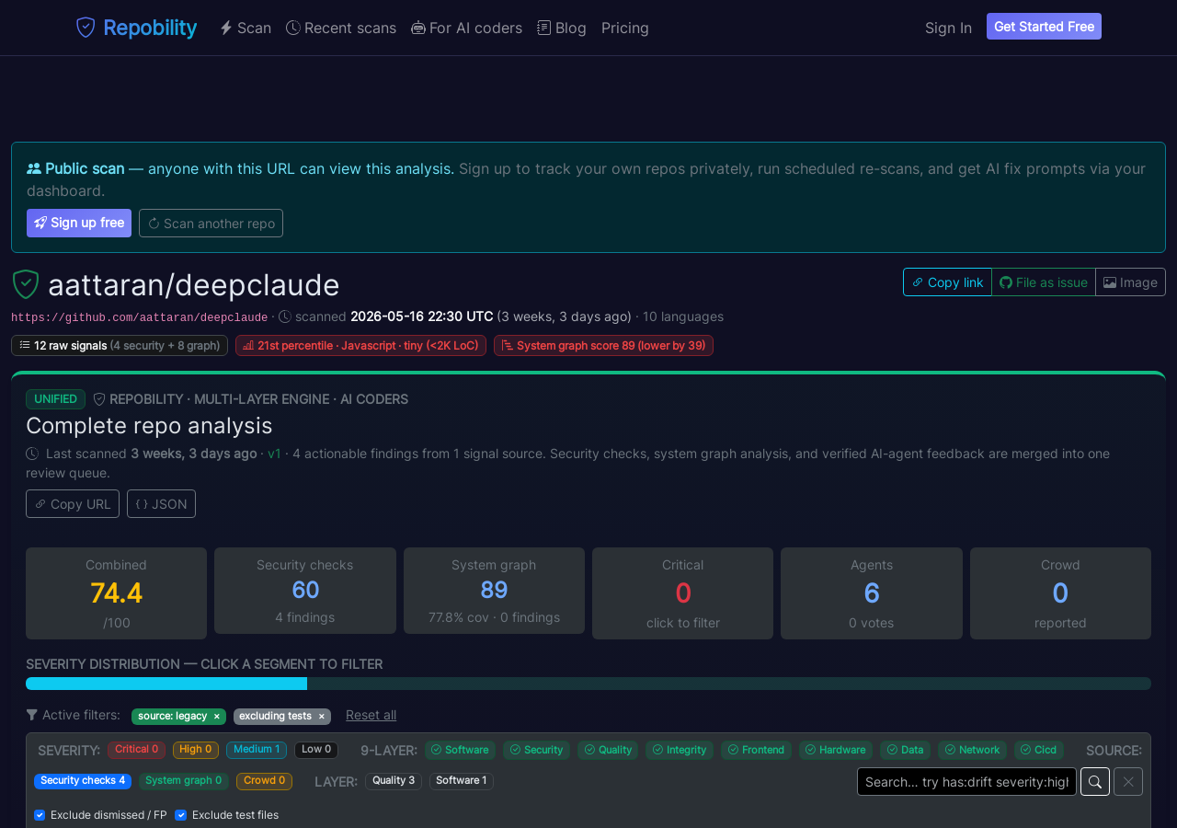1177x828 pixels.
Task: Open Recent scans
Action: (x=341, y=28)
